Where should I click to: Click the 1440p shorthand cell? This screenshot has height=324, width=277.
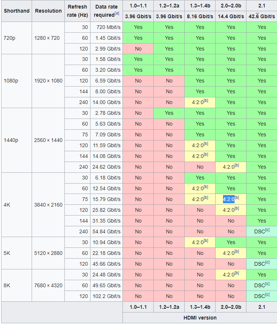point(12,140)
